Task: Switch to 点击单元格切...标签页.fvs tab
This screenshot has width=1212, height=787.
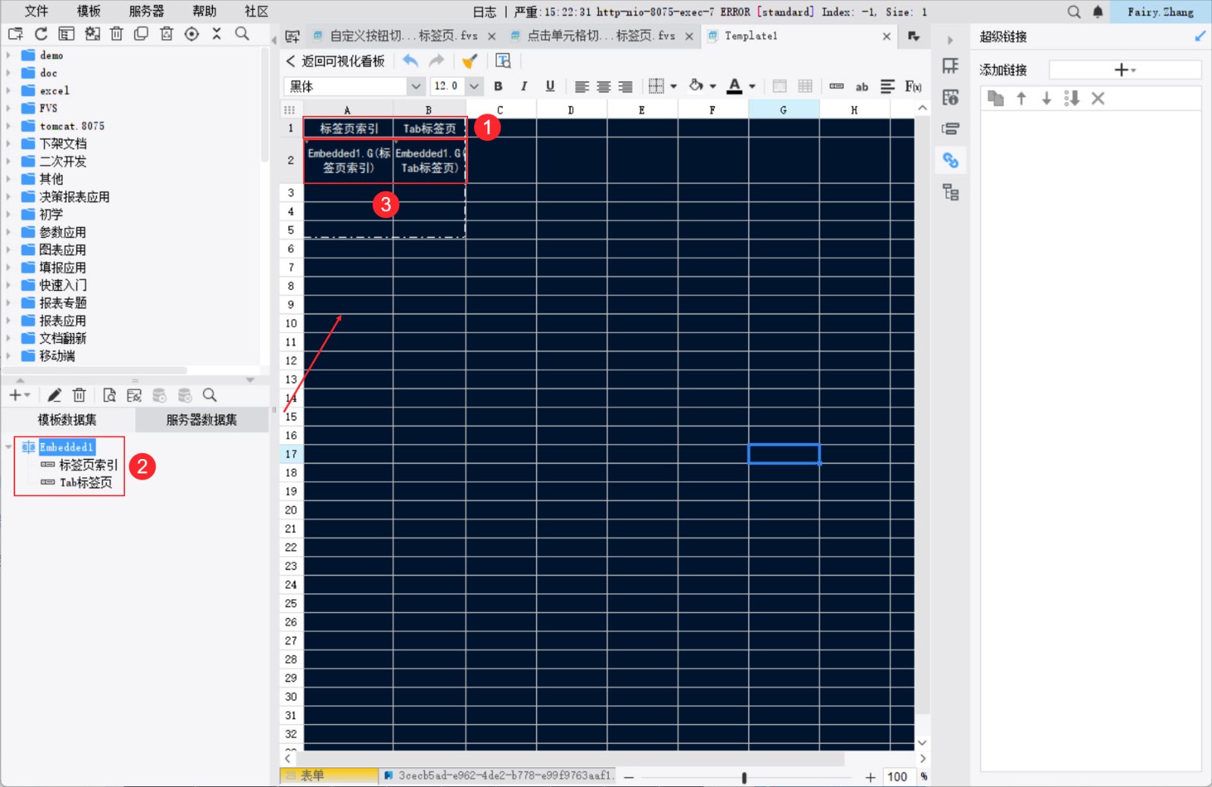Action: pos(601,36)
